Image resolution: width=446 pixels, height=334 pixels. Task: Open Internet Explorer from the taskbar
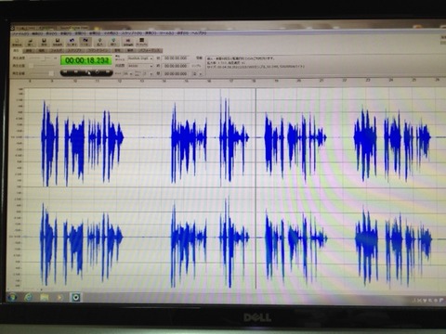(29, 298)
